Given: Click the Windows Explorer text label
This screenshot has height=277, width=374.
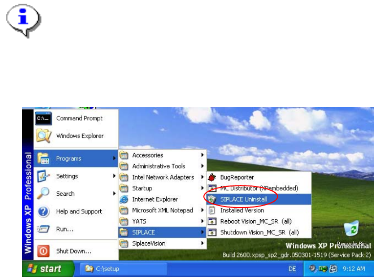Looking at the screenshot, I should coord(80,136).
